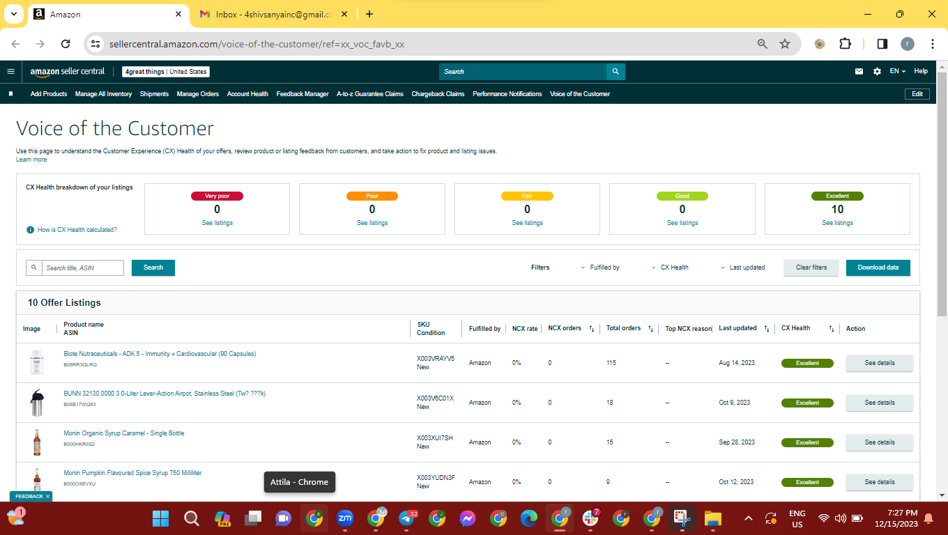Open the Learn more link
The image size is (948, 535).
tap(31, 160)
